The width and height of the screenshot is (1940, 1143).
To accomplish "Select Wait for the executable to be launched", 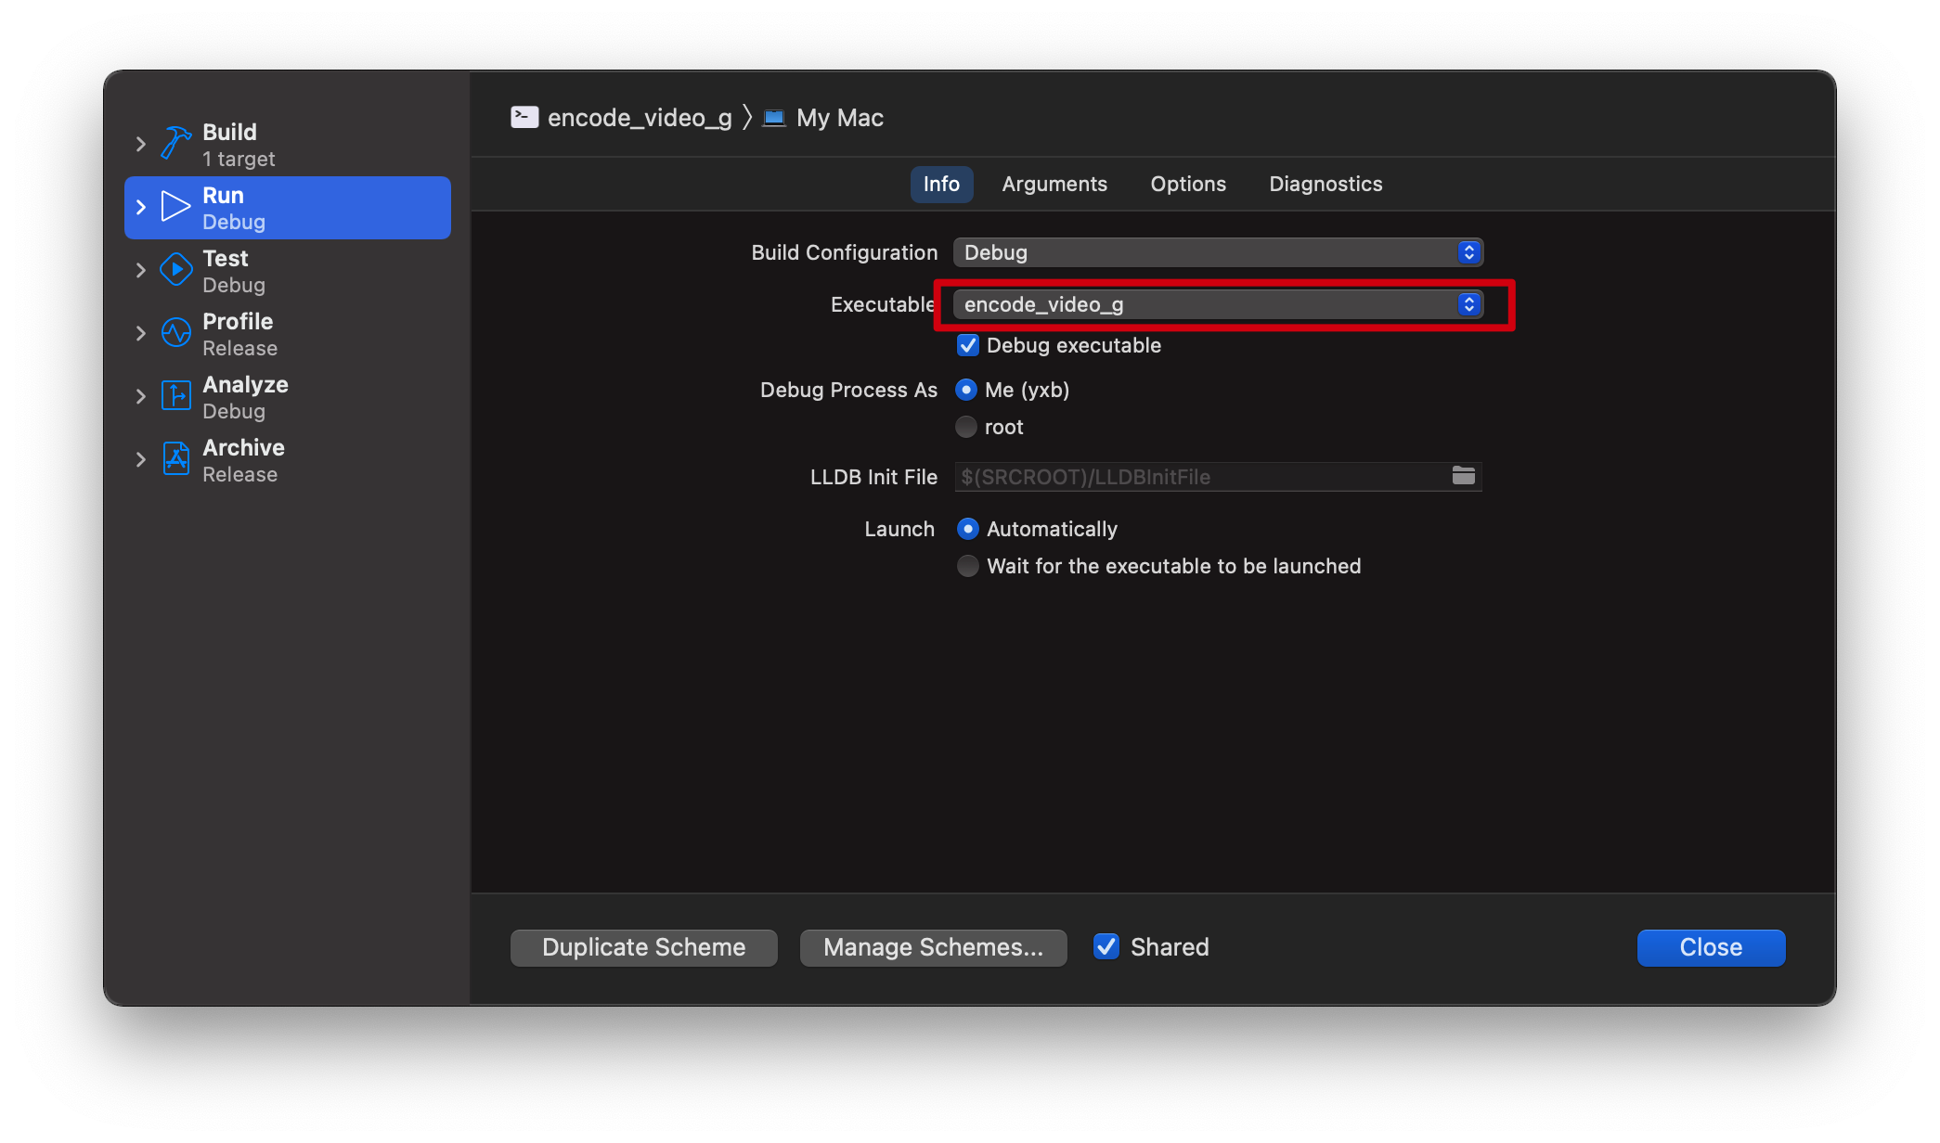I will coord(968,566).
